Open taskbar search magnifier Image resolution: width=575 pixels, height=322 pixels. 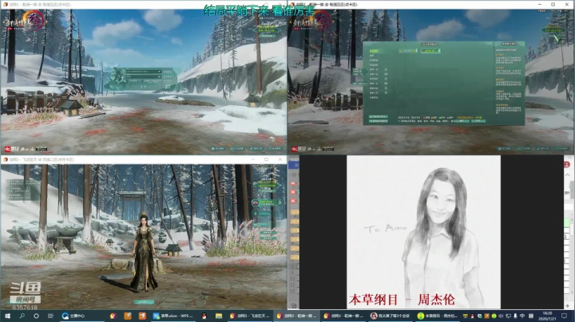tap(22, 316)
